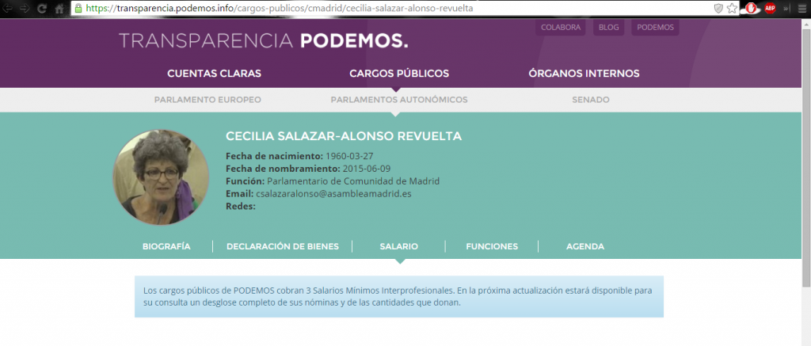Click the Colabora button
Viewport: 811px width, 346px height.
pyautogui.click(x=561, y=27)
